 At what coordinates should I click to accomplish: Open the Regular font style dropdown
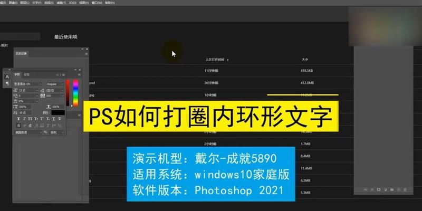pyautogui.click(x=55, y=84)
